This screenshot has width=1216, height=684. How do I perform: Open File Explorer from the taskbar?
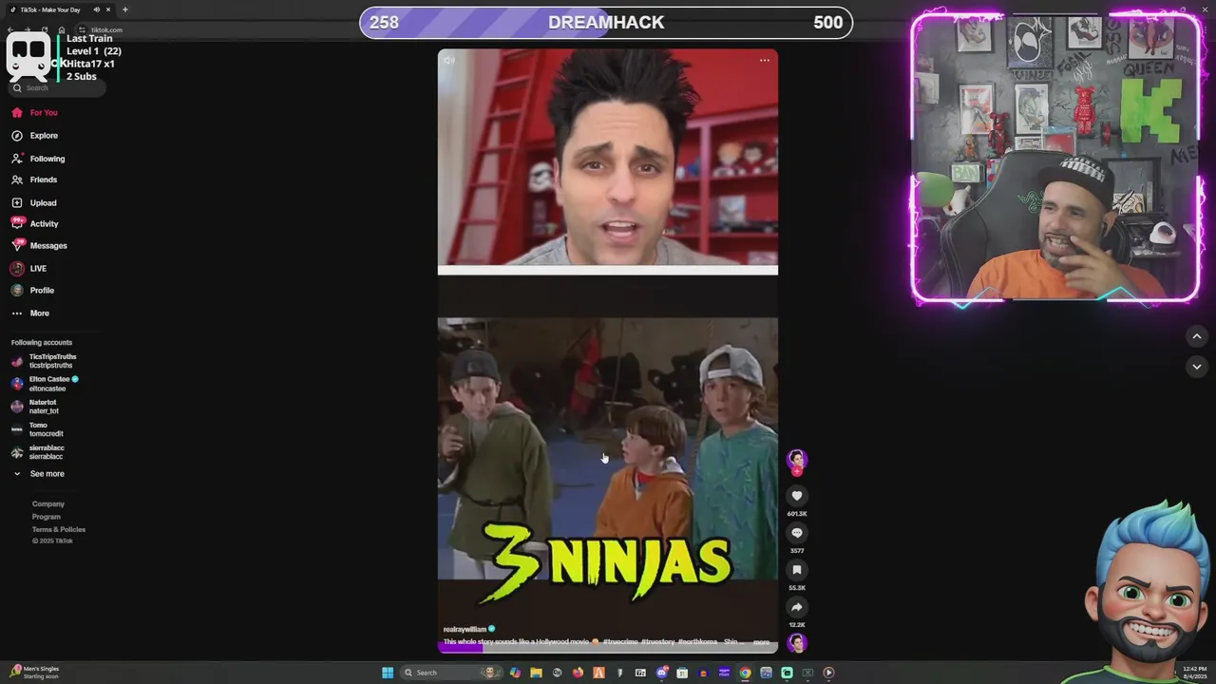coord(536,673)
